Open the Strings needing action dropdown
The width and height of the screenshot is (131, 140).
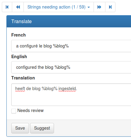[x=58, y=7]
